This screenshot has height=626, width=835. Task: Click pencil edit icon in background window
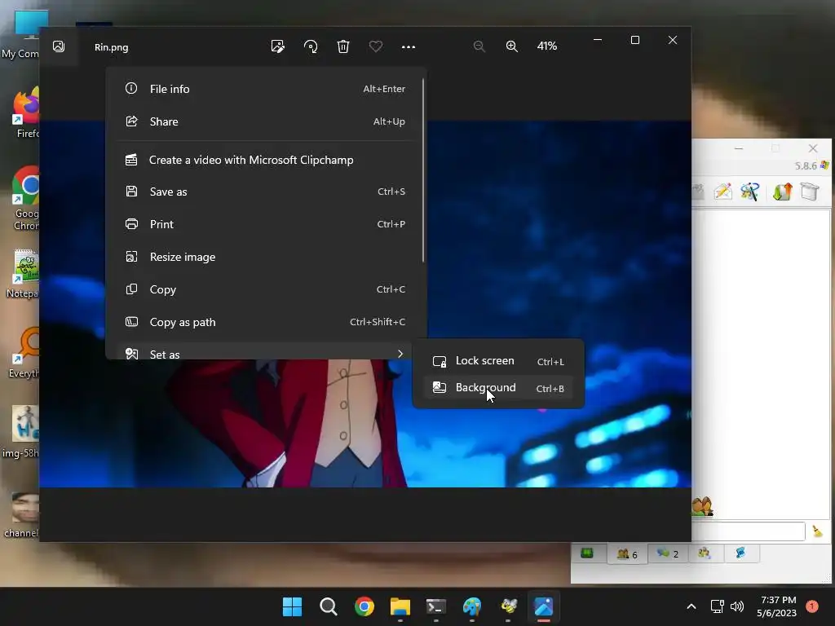[722, 192]
